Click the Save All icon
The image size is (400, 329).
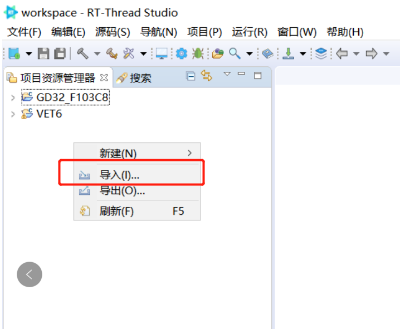tap(60, 53)
